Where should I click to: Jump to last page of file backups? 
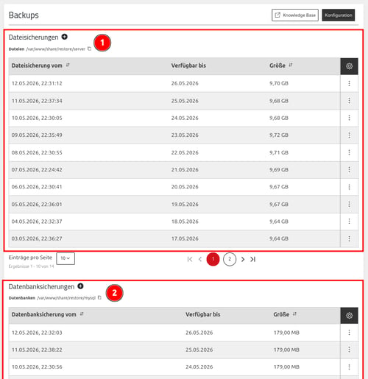(x=253, y=259)
